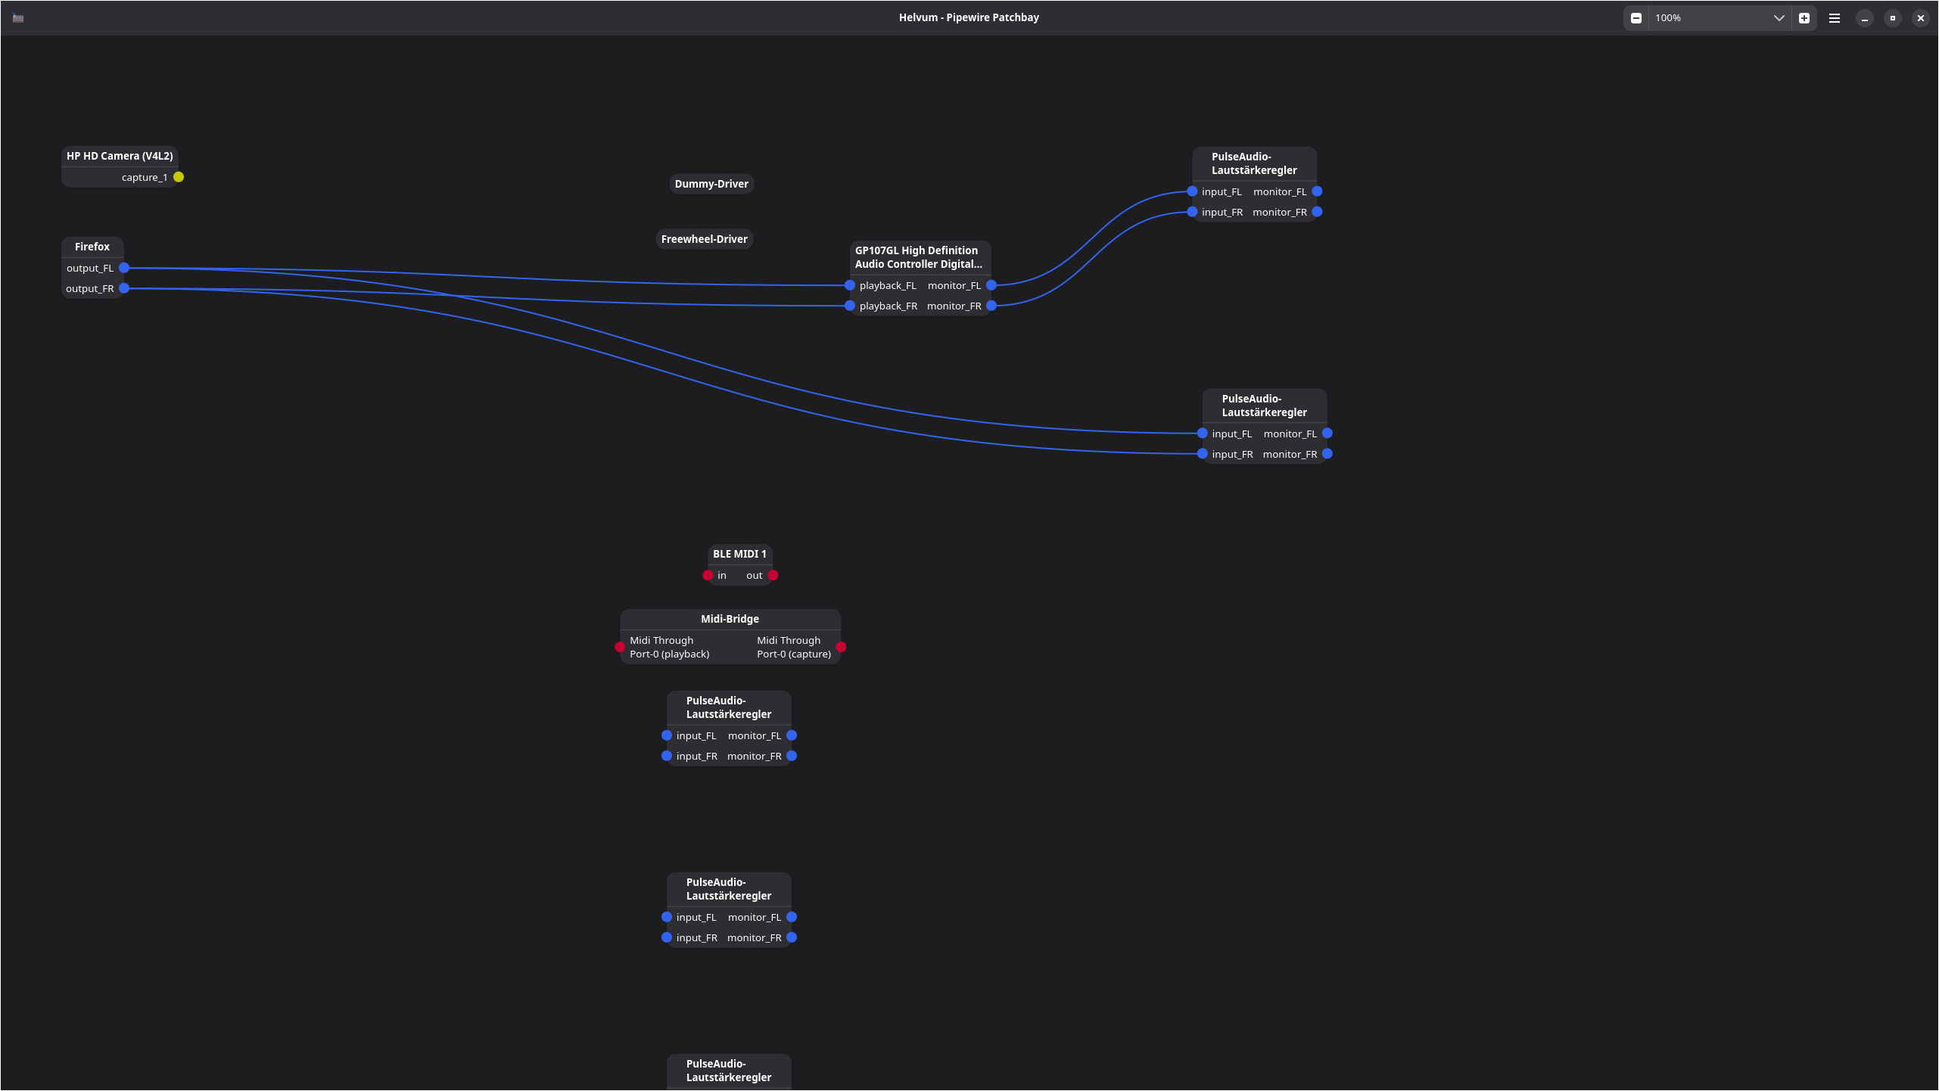Image resolution: width=1939 pixels, height=1091 pixels.
Task: Select the HP HD Camera node title
Action: (x=120, y=156)
